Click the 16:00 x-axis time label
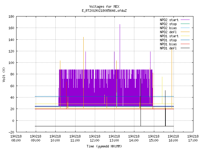The width and height of the screenshot is (199, 149). click(x=174, y=140)
